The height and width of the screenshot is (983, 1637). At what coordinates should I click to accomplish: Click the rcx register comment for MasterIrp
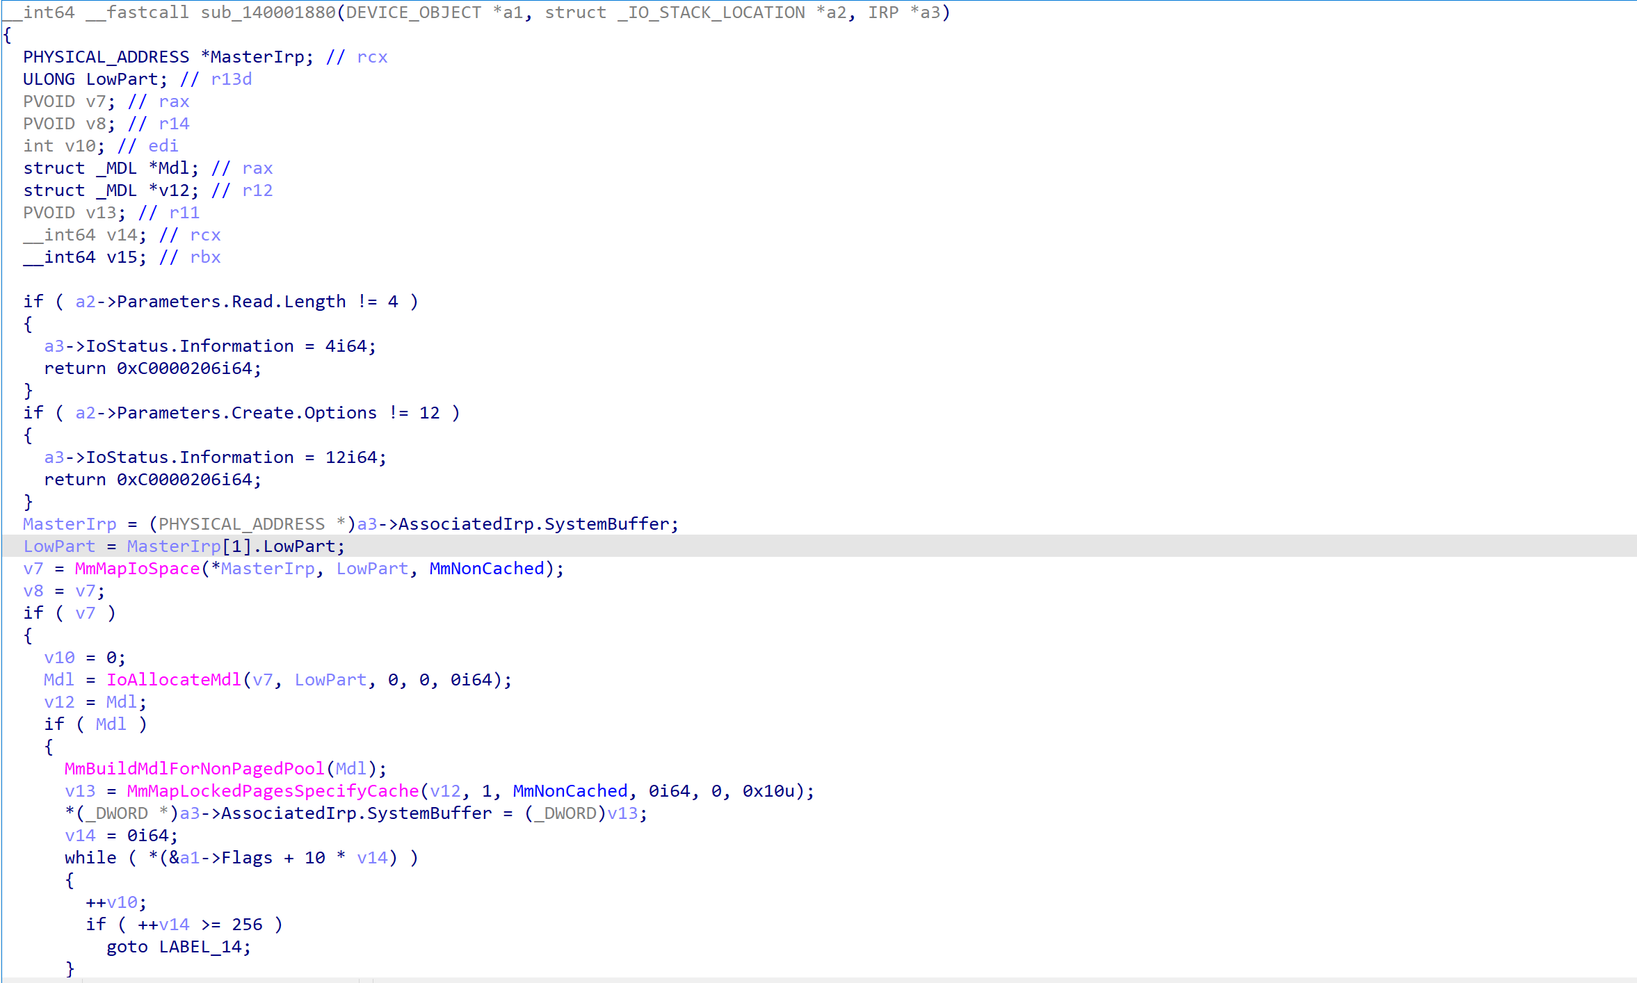(x=372, y=57)
